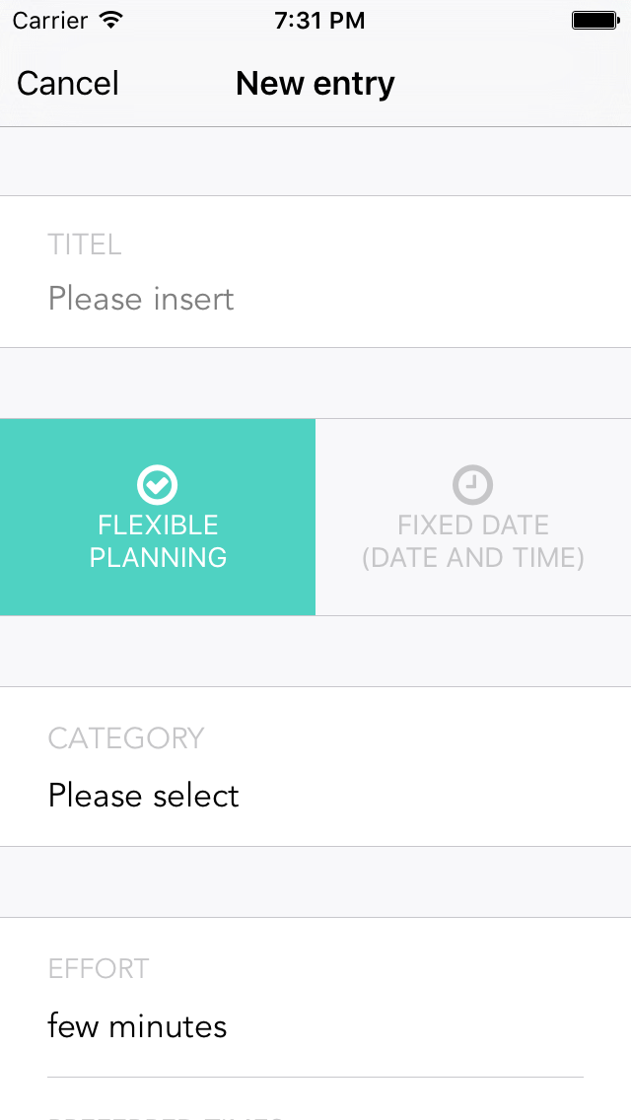Viewport: 631px width, 1120px height.
Task: Click the EFFORT row label
Action: pos(99,968)
